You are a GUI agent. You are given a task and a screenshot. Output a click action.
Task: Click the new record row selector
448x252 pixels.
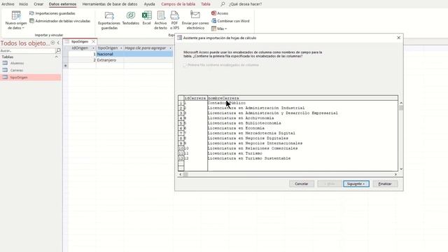[65, 66]
